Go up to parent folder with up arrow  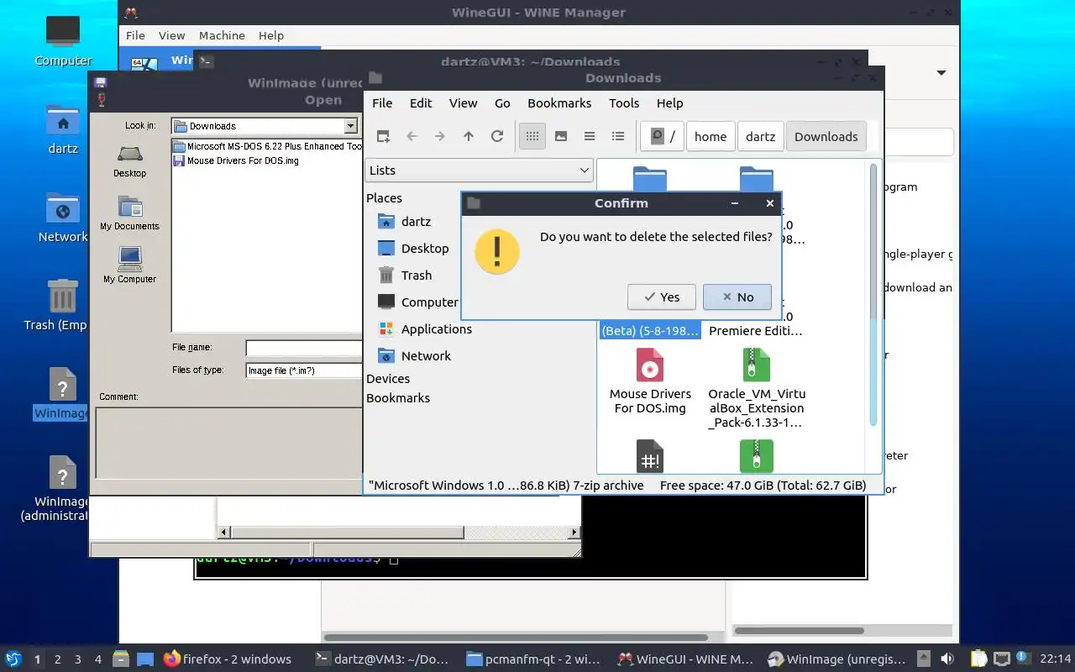point(469,136)
